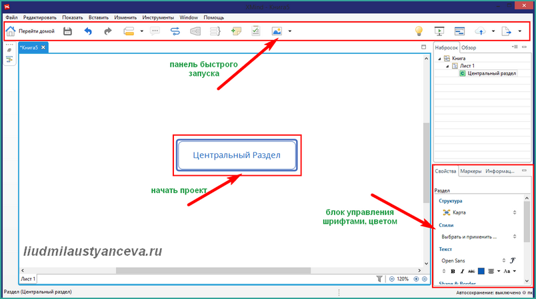Click the Redo arrow icon
This screenshot has height=299, width=536.
(x=108, y=31)
